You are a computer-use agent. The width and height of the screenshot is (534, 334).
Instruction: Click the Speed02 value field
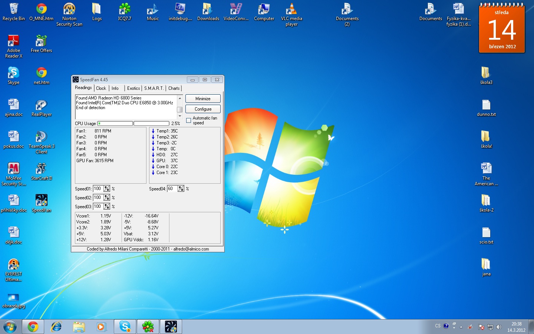[x=98, y=197]
